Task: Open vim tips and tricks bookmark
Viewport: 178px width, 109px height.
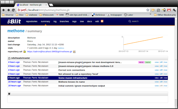Action: pyautogui.click(x=78, y=15)
